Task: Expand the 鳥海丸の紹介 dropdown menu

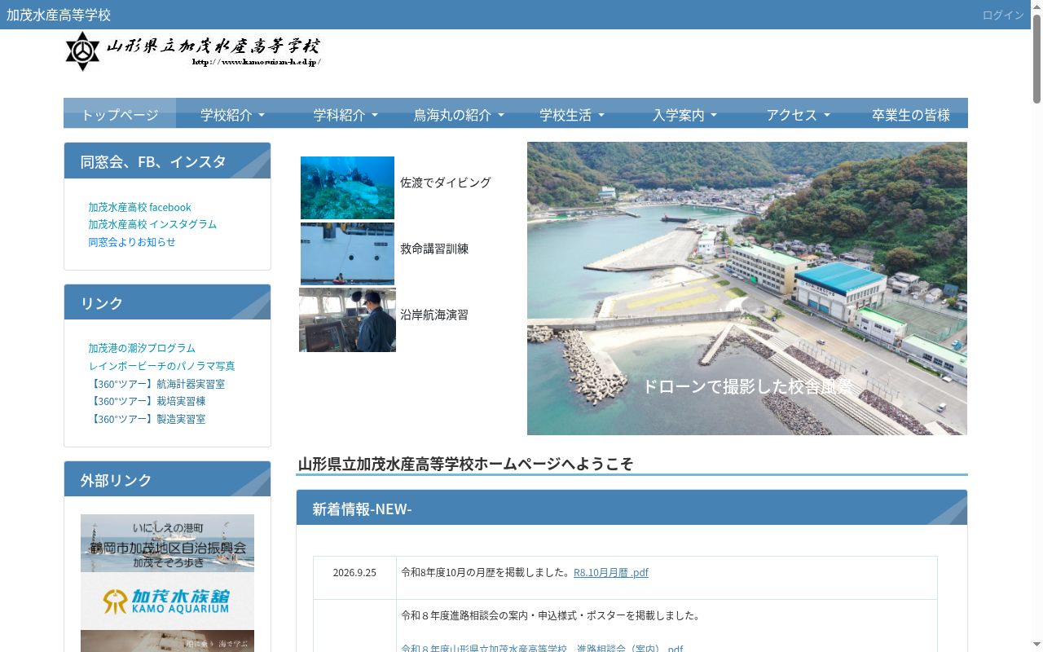Action: click(459, 114)
